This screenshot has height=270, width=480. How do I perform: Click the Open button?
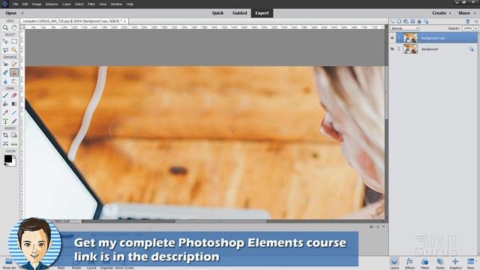tap(11, 13)
